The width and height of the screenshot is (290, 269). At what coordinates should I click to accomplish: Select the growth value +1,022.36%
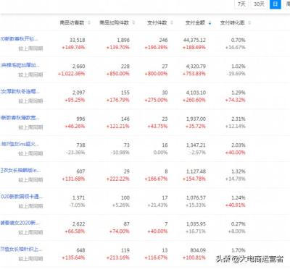click(72, 74)
